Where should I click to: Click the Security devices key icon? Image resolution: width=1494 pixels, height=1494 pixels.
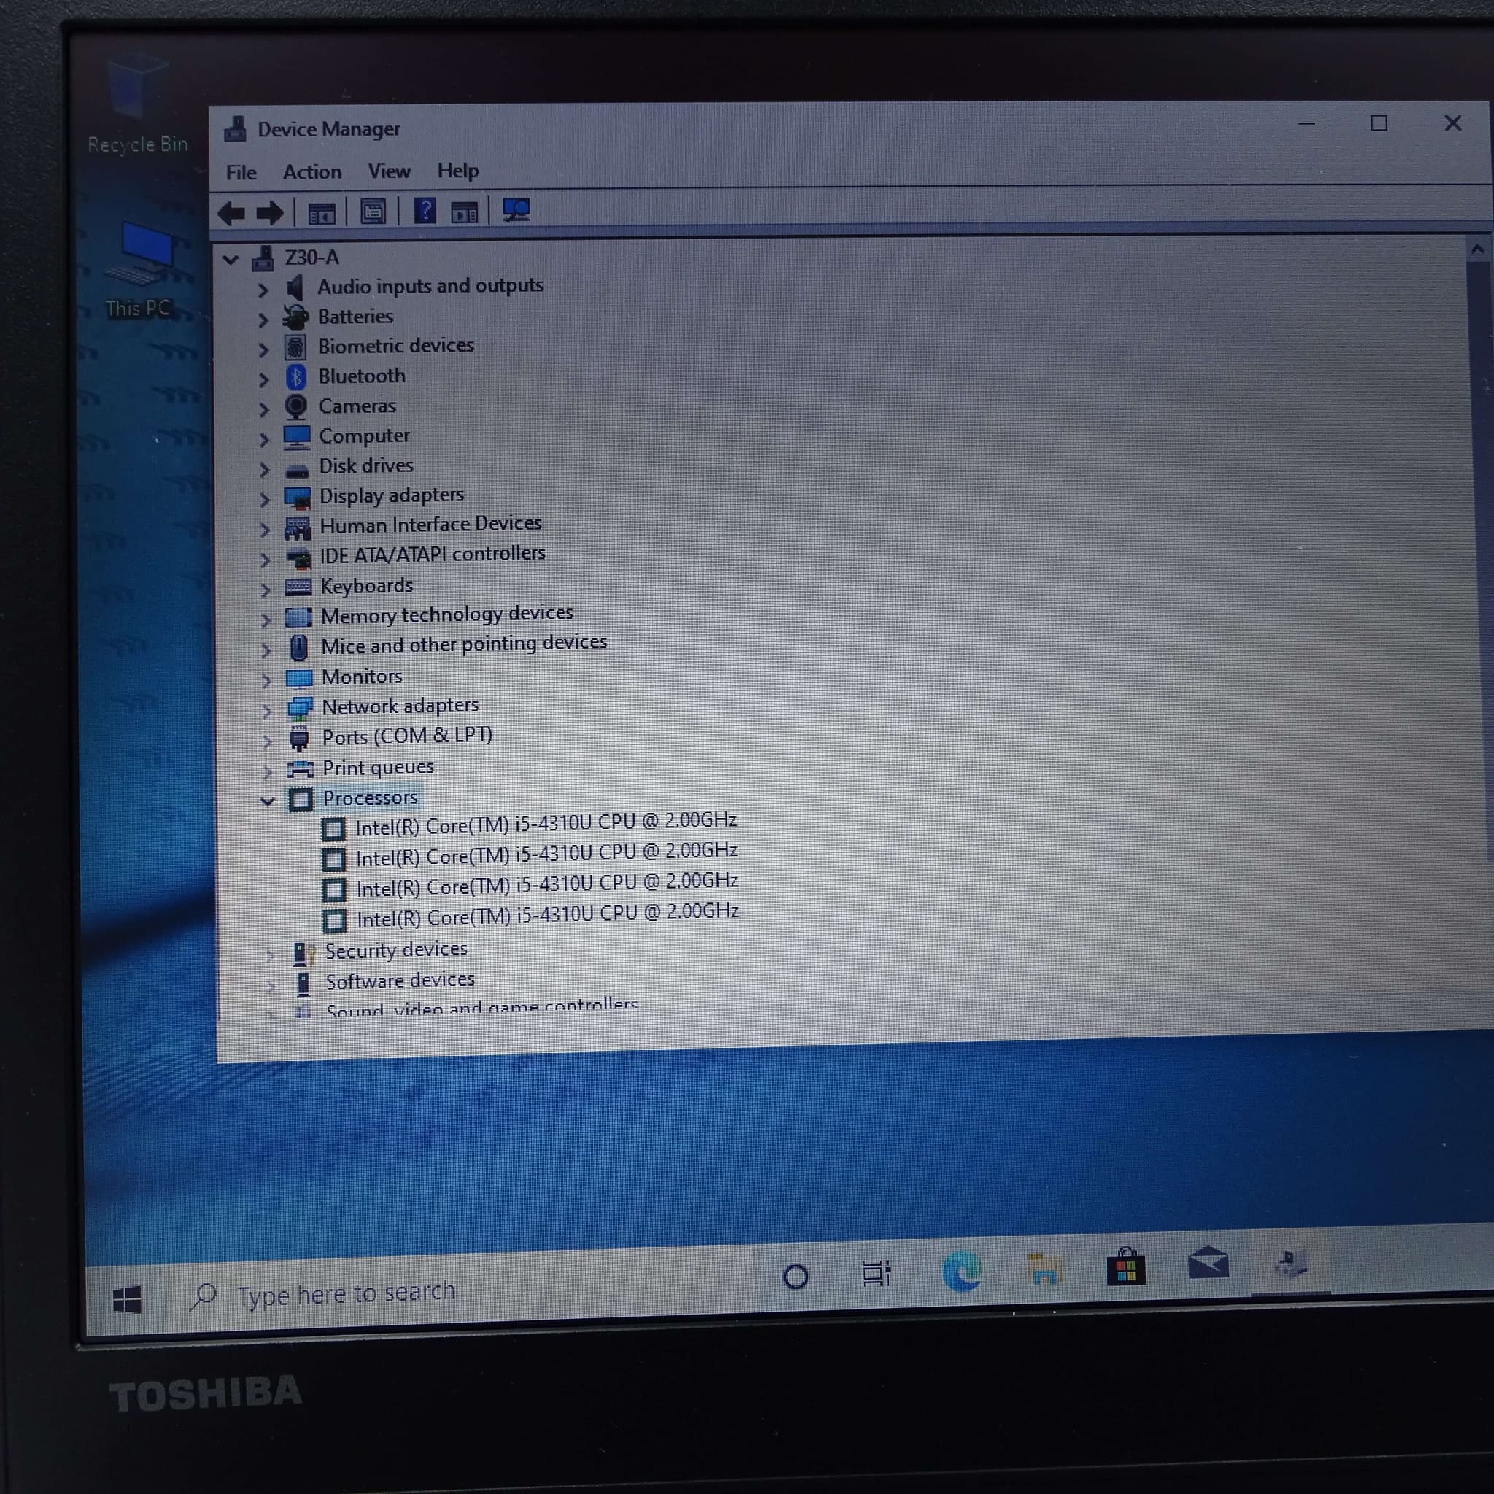click(x=304, y=953)
